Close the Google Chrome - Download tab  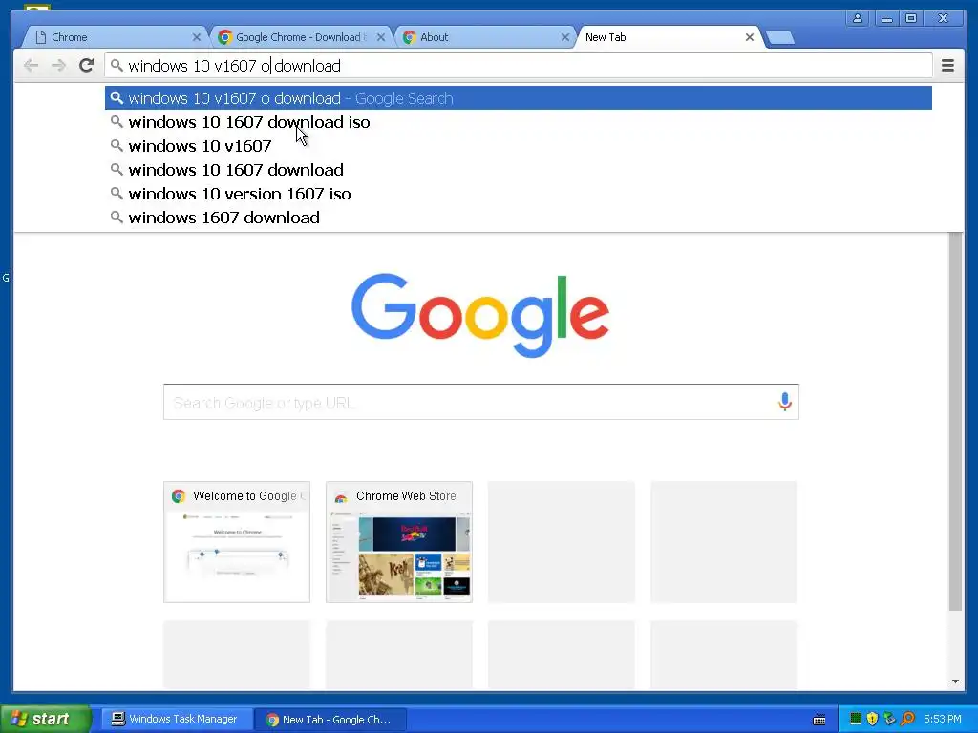click(x=380, y=37)
